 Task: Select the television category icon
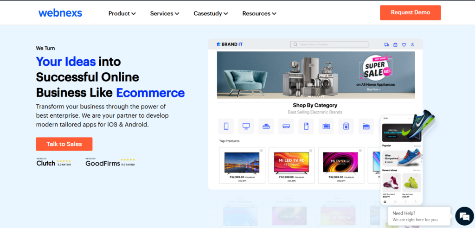tap(326, 126)
